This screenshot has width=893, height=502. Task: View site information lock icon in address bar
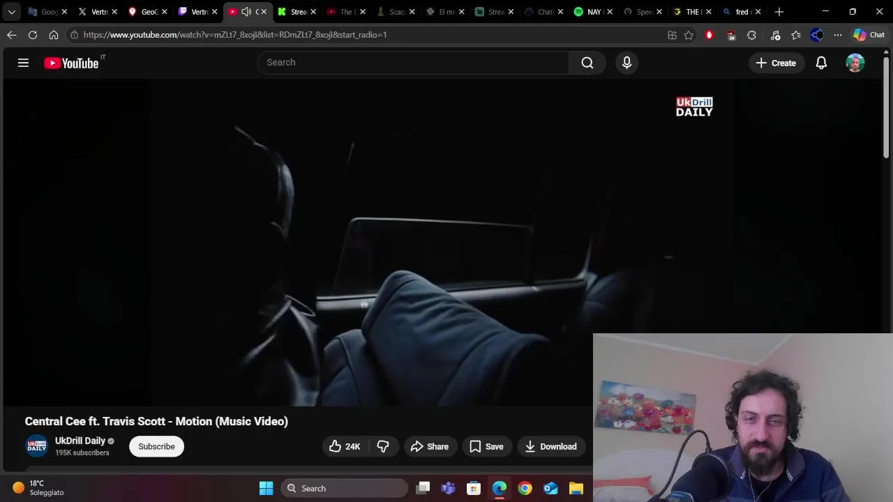(x=75, y=35)
